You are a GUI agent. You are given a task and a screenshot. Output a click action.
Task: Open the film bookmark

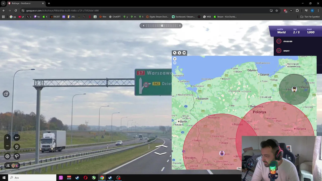coord(103,17)
